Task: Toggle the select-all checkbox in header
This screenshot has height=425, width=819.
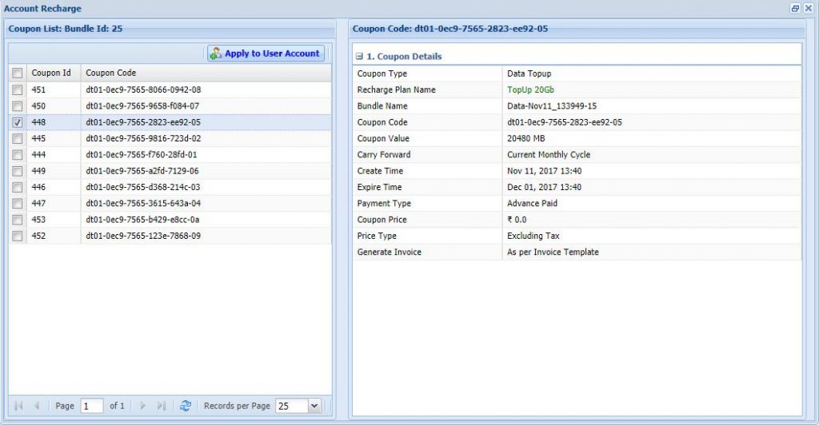Action: click(x=18, y=73)
